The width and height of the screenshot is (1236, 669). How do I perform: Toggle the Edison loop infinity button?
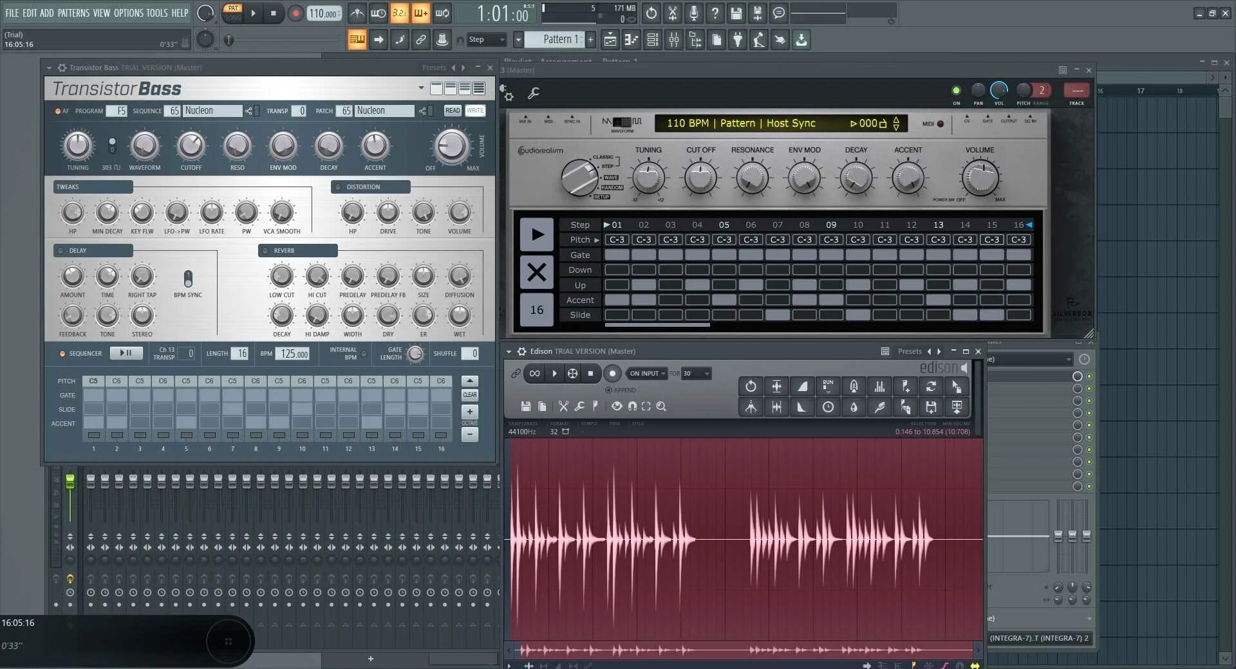click(x=535, y=374)
